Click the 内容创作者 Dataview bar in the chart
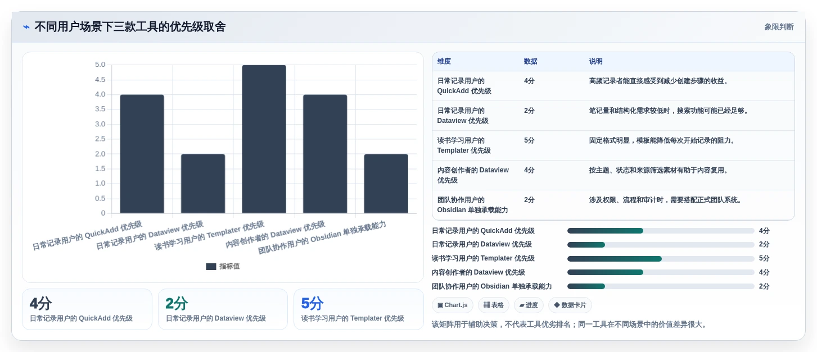 pos(325,154)
